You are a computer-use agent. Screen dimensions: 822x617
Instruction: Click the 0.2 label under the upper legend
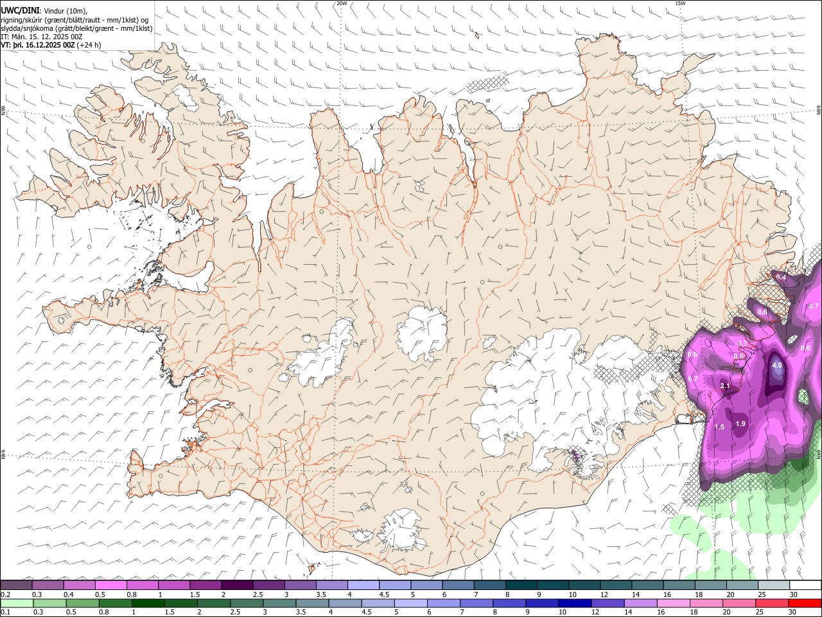(x=4, y=595)
